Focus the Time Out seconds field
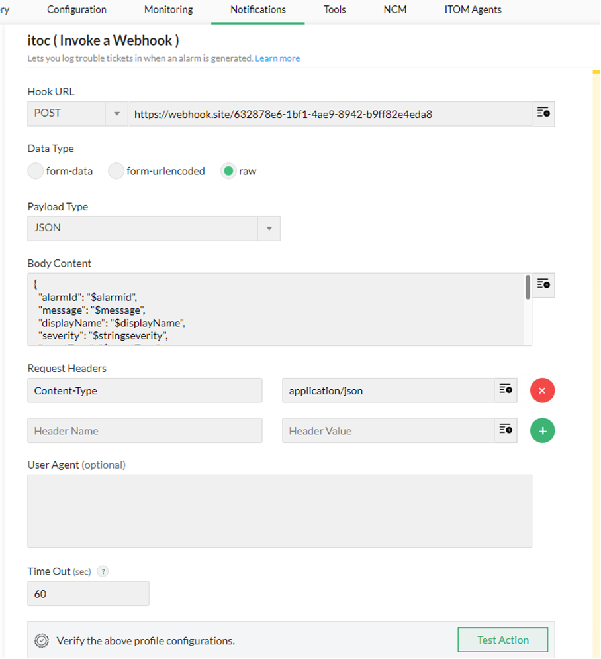This screenshot has width=601, height=659. click(x=88, y=594)
